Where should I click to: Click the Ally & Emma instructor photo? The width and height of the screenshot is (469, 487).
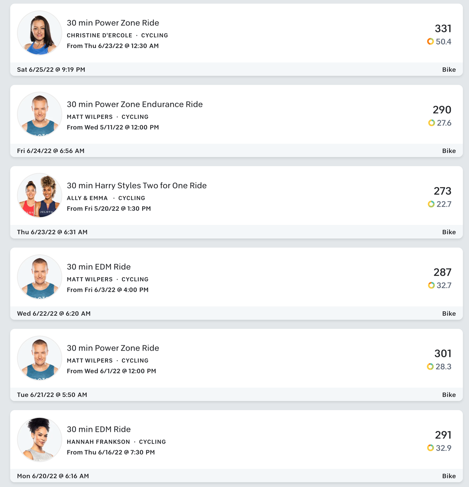40,196
